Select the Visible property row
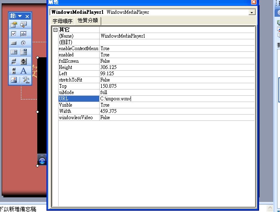Viewport: 280px width, 212px height. point(157,105)
